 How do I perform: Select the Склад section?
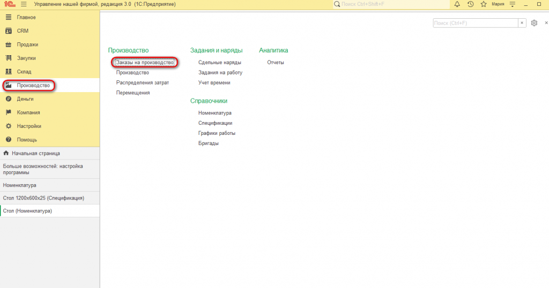[x=50, y=72]
